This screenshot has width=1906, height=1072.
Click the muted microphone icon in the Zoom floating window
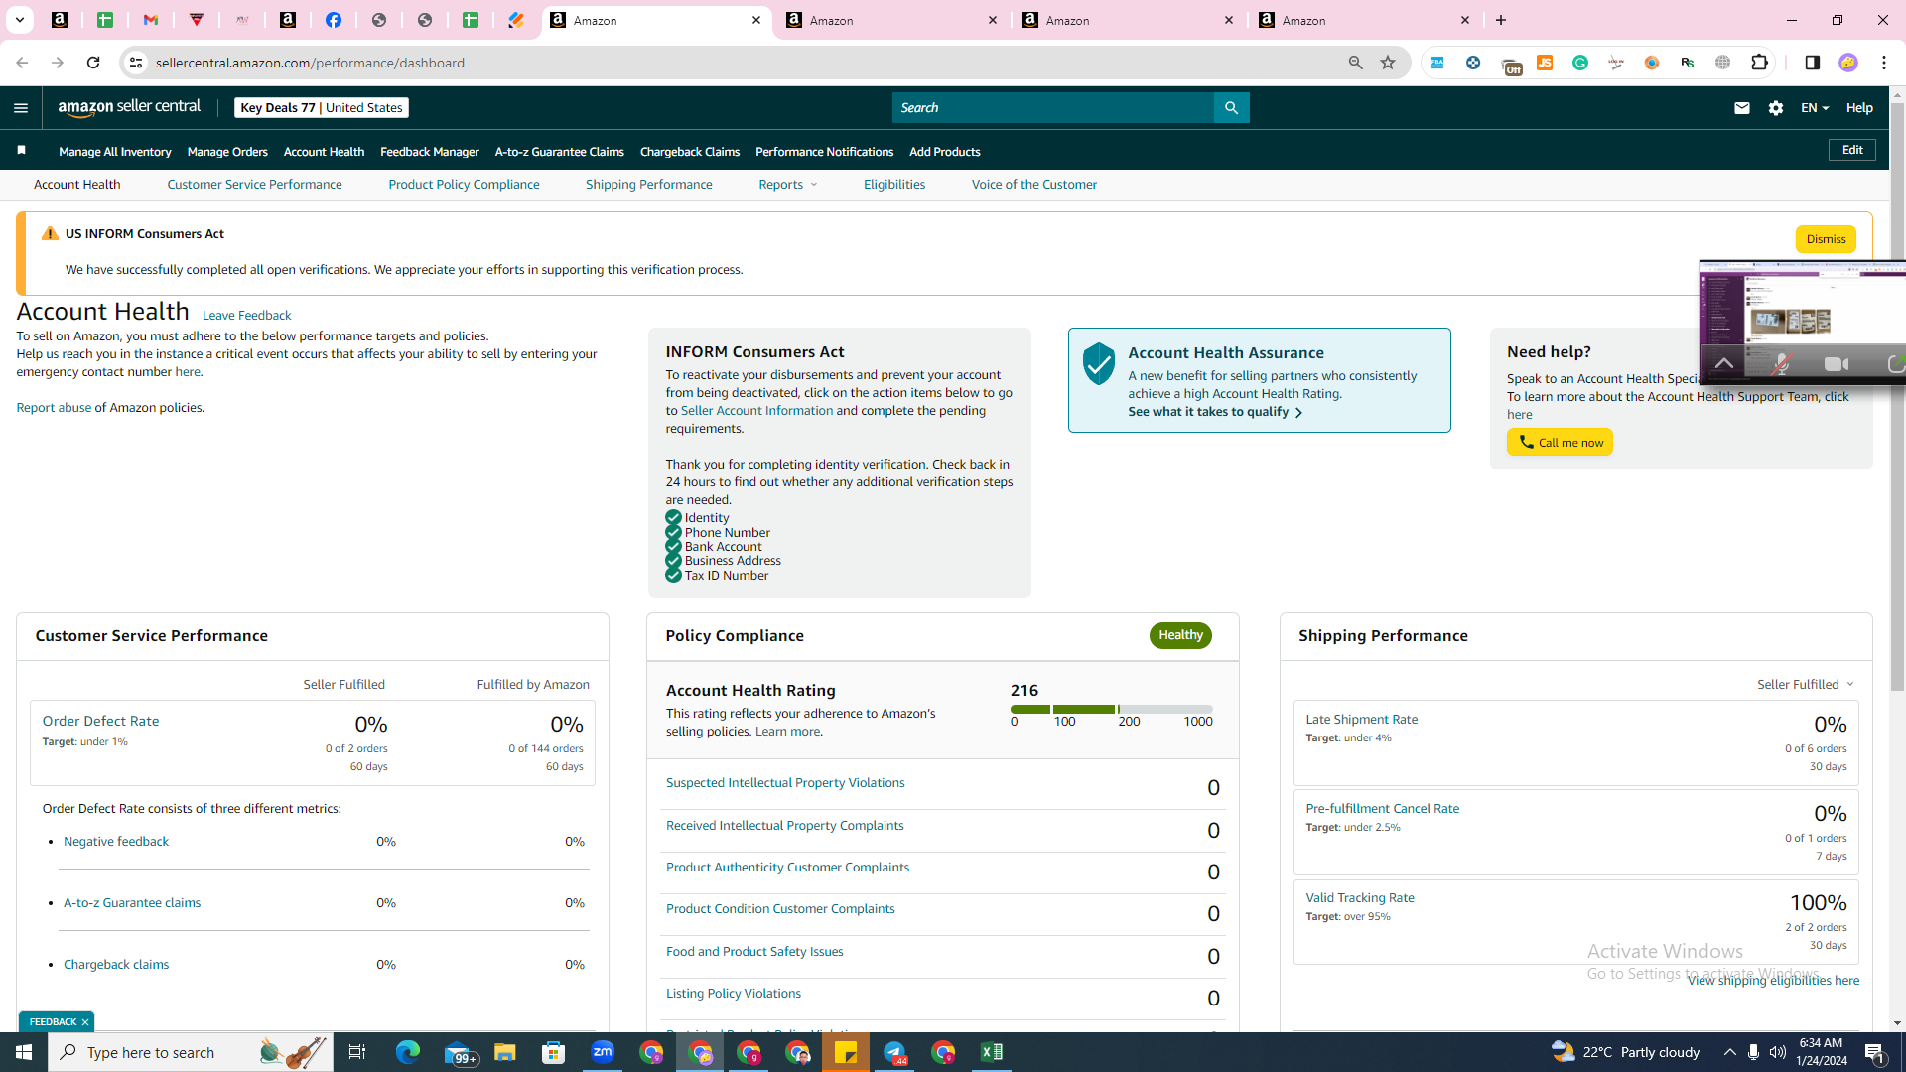[x=1781, y=364]
